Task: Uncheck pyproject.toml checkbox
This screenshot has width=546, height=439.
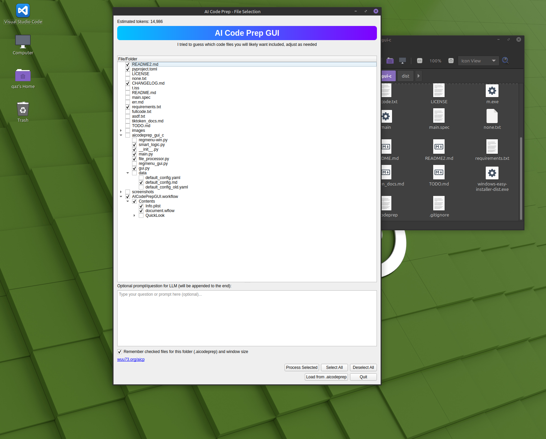Action: click(x=128, y=69)
